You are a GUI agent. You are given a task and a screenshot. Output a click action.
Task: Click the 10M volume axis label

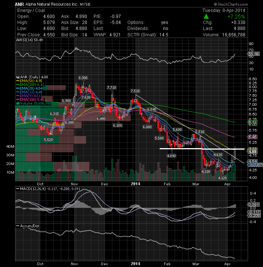10,172
